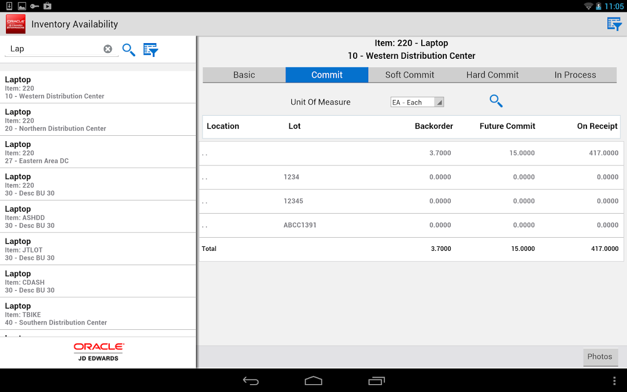Screen dimensions: 627x392
Task: Select Laptop Item 220 Desc BU 30
Action: point(98,184)
